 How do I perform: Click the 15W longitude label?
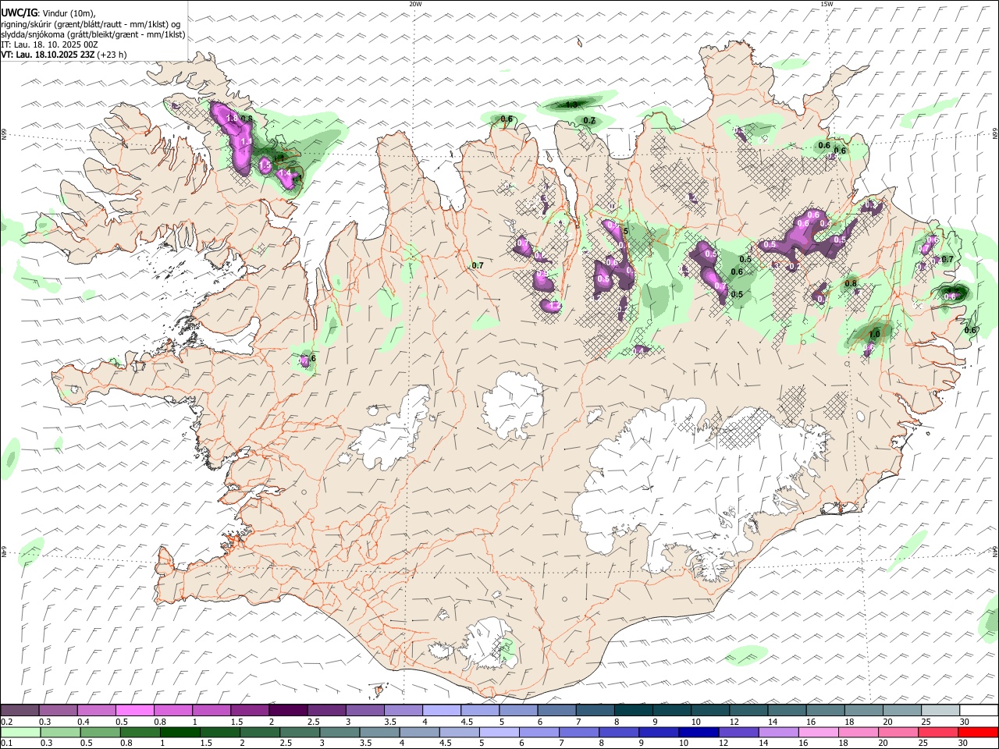[x=827, y=4]
